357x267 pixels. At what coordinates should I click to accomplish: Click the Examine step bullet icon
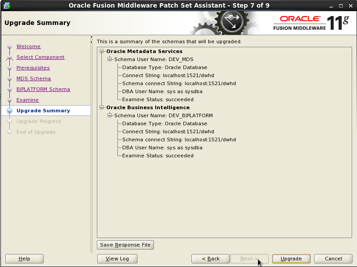tap(9, 100)
